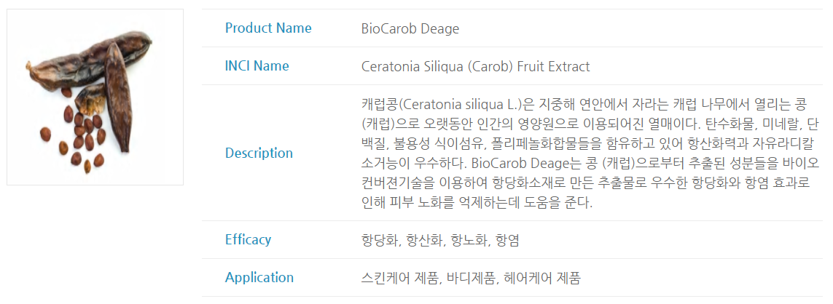Click the BioCarob Deage product name
This screenshot has width=833, height=304.
click(410, 28)
